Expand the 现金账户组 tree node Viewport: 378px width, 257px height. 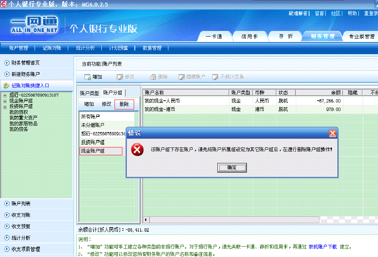click(x=5, y=101)
